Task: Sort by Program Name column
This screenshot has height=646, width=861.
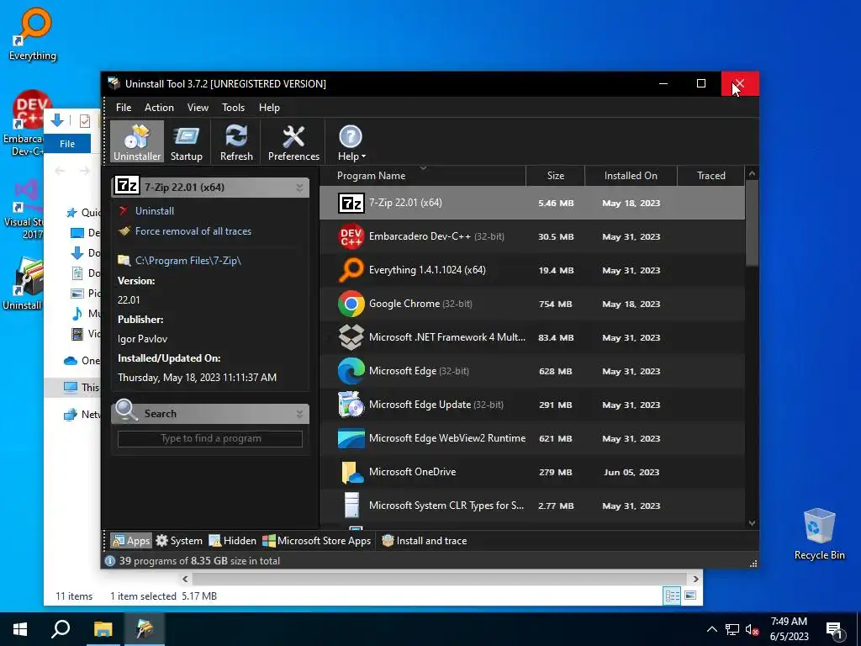Action: (x=422, y=176)
